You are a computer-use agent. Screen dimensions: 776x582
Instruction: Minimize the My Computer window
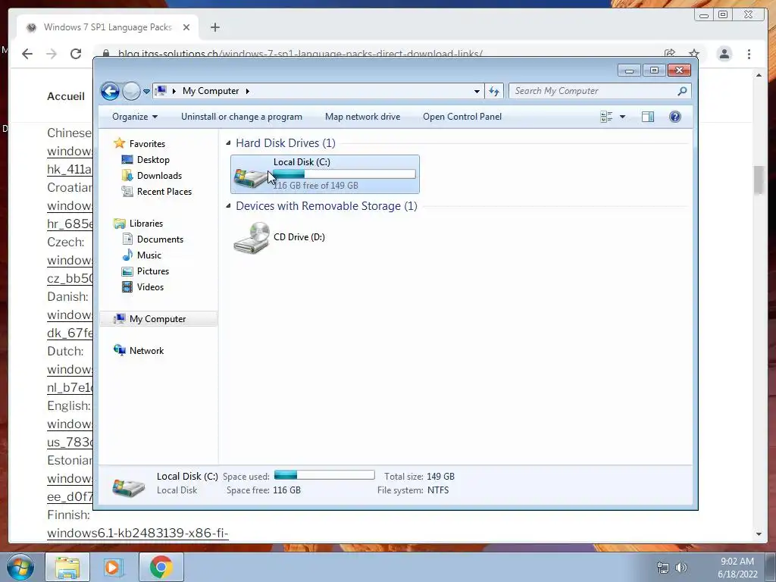(629, 70)
